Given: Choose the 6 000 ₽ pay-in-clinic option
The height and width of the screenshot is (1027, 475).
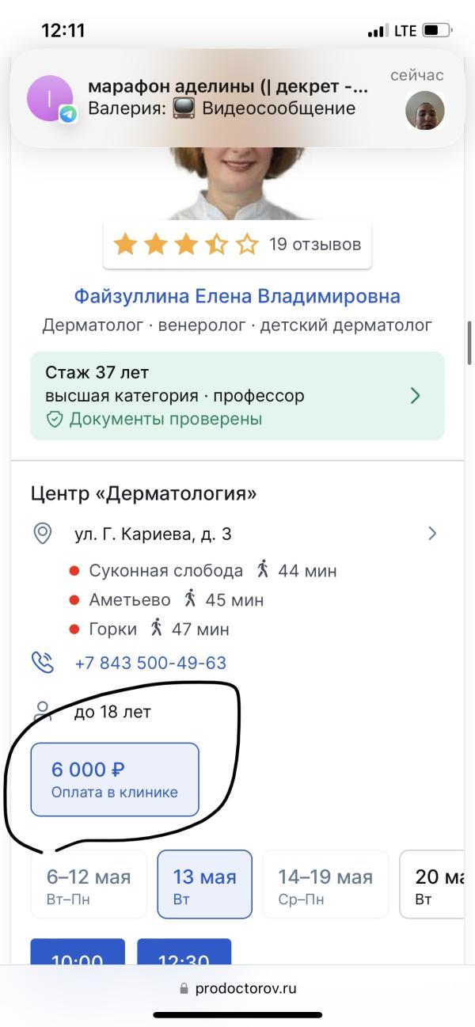Looking at the screenshot, I should point(115,779).
